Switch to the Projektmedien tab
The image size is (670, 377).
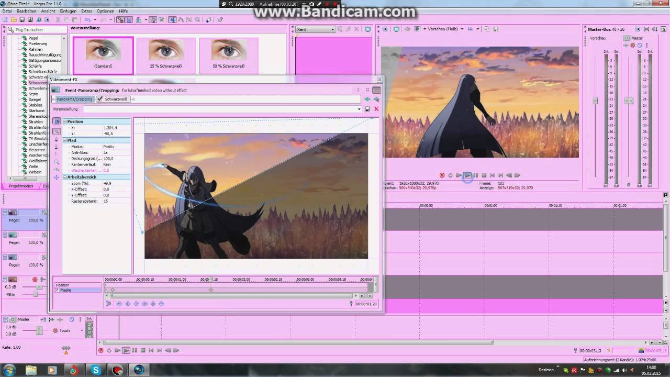[21, 186]
